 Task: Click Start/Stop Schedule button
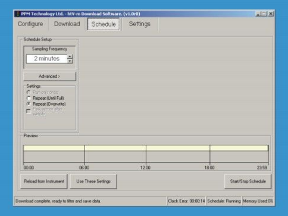coord(248,181)
